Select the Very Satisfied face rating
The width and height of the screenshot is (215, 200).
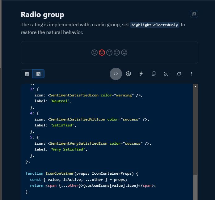pos(124,53)
